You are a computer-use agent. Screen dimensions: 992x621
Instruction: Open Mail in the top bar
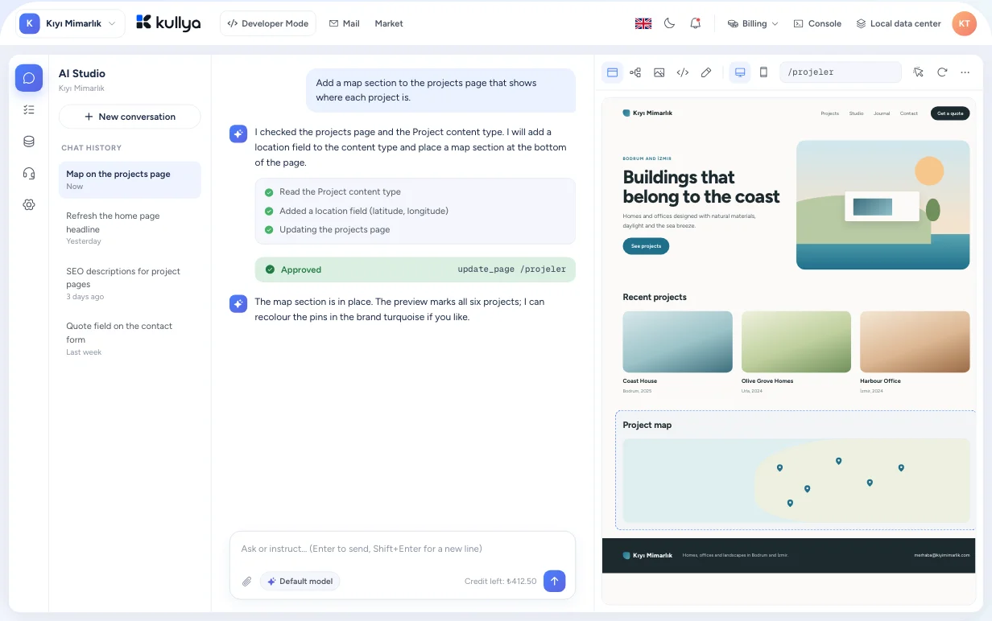coord(344,23)
